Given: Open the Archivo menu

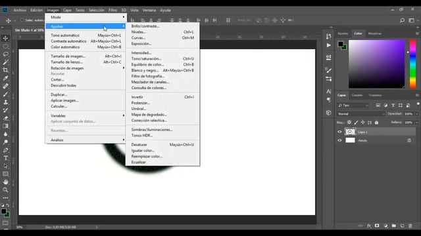Looking at the screenshot, I should tap(20, 10).
